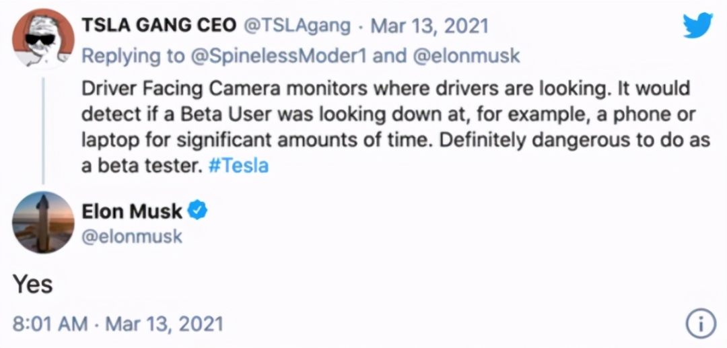Screen dimensions: 727x348
Task: Click the Elon Musk display name
Action: [x=132, y=211]
